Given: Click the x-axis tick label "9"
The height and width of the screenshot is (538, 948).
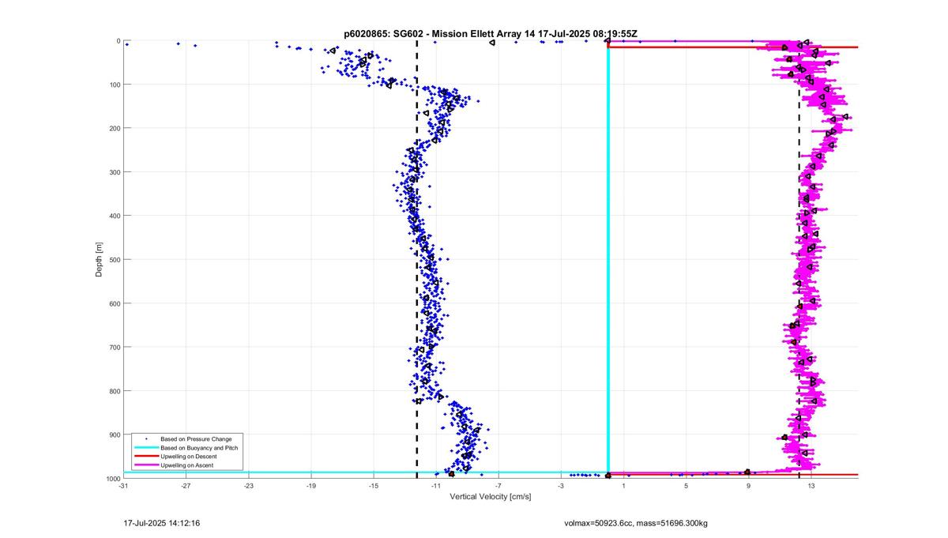Looking at the screenshot, I should click(748, 486).
